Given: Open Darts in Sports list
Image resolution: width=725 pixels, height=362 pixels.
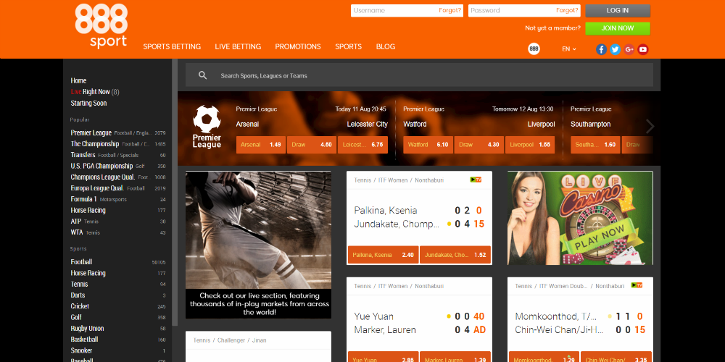Looking at the screenshot, I should click(x=118, y=295).
